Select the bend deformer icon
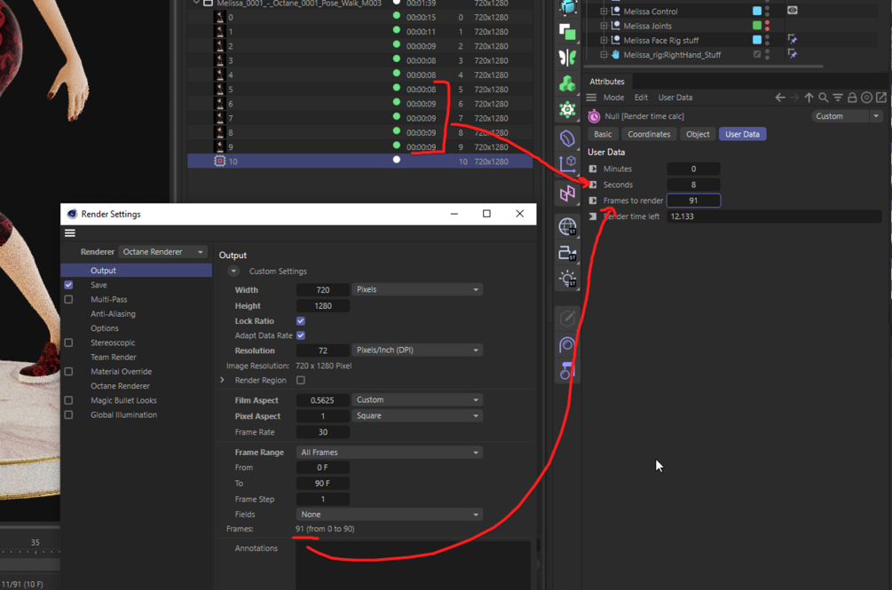This screenshot has width=892, height=590. [567, 138]
